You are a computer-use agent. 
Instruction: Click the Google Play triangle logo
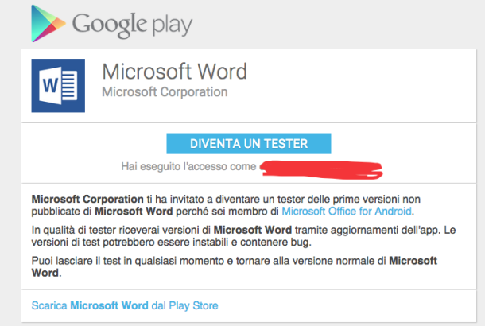[45, 24]
